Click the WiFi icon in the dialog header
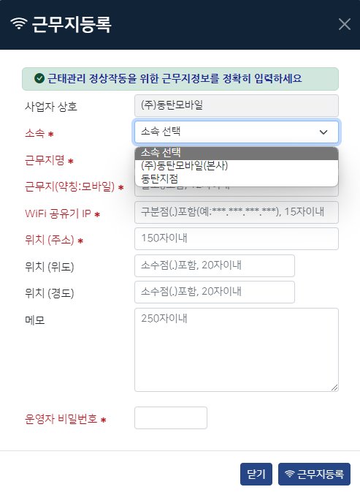The image size is (360, 495). 19,23
